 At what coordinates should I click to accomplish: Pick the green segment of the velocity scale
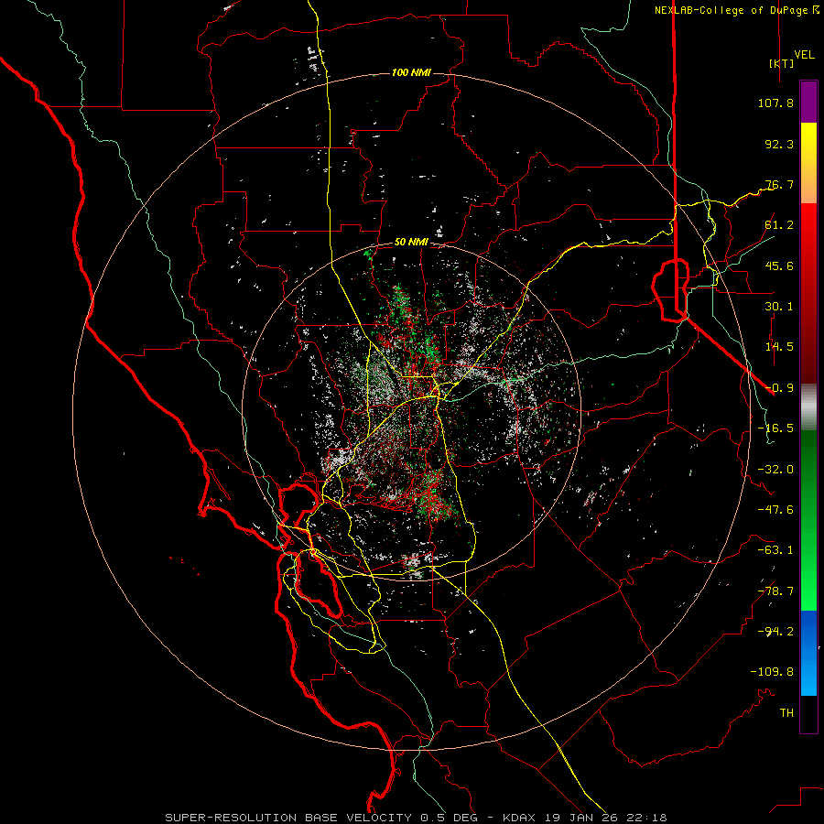[808, 520]
